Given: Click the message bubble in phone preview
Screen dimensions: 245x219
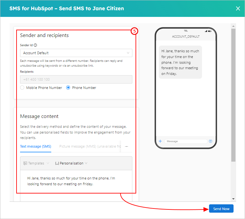Looking at the screenshot, I should tap(180, 62).
